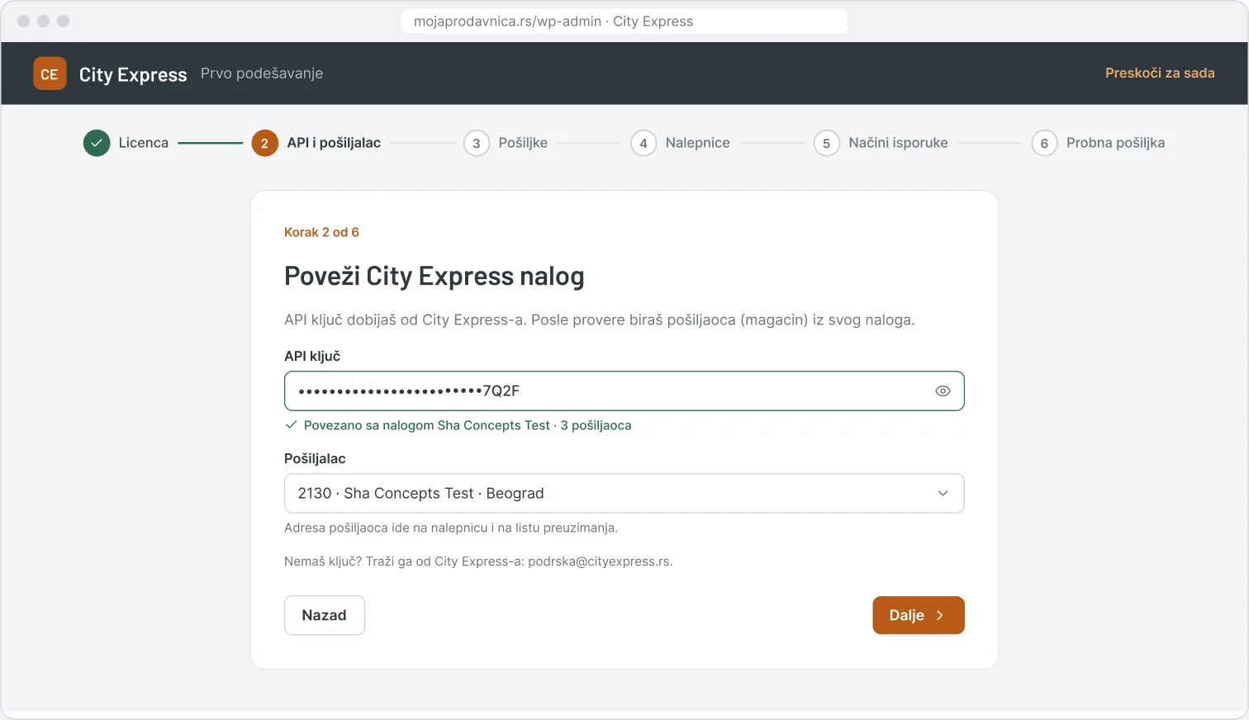The image size is (1249, 720).
Task: Click the orange CE logo icon
Action: pyautogui.click(x=50, y=73)
